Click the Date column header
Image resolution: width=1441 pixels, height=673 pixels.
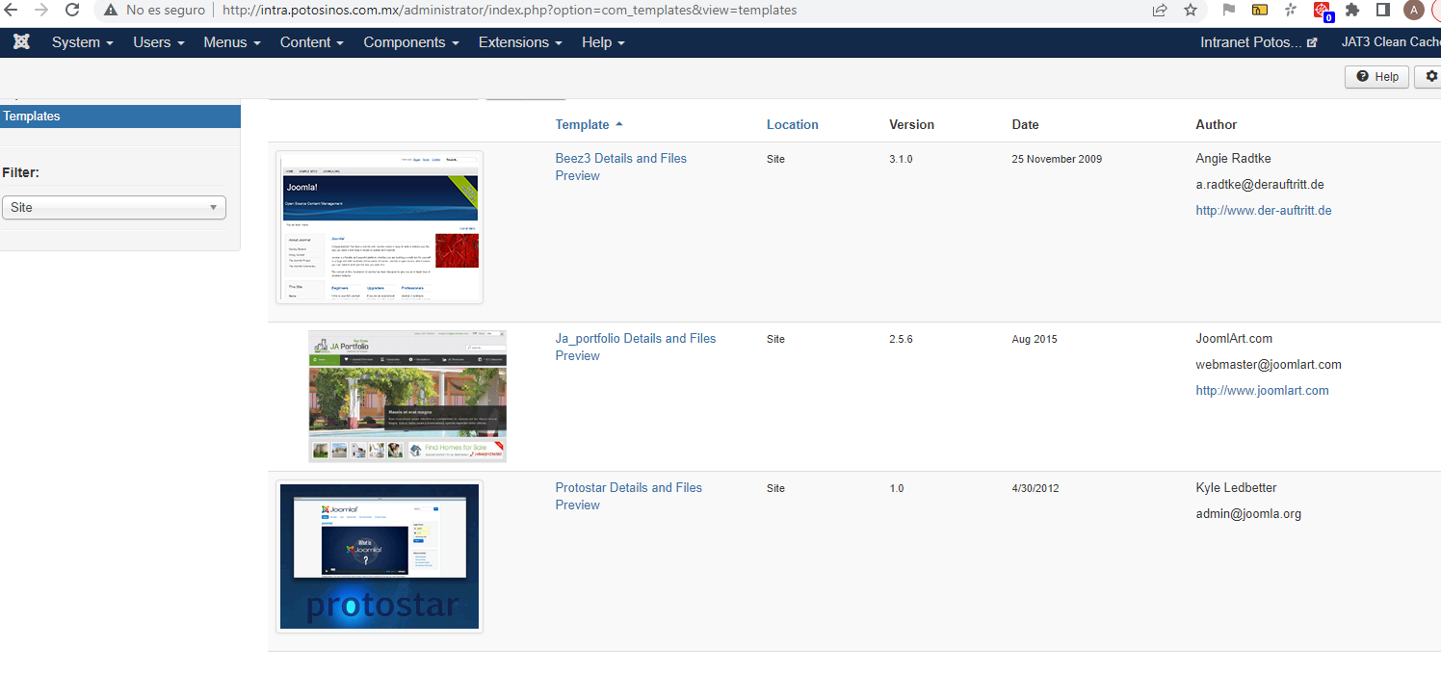pyautogui.click(x=1026, y=124)
